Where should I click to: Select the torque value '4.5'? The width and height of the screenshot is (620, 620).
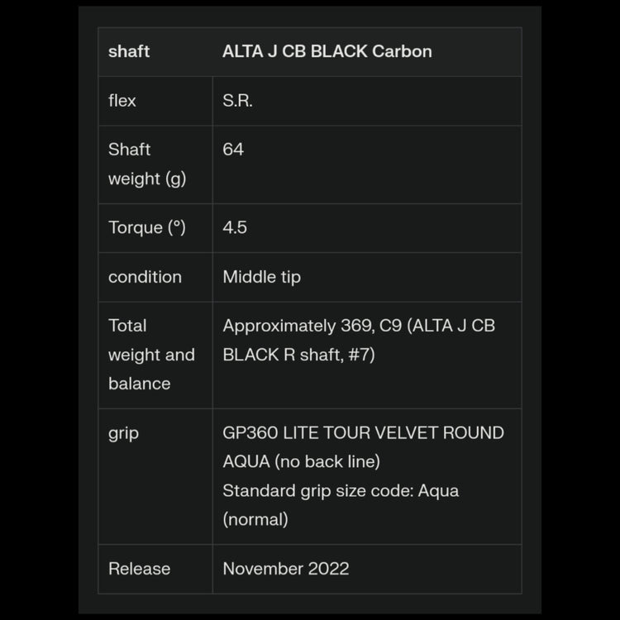(x=235, y=227)
